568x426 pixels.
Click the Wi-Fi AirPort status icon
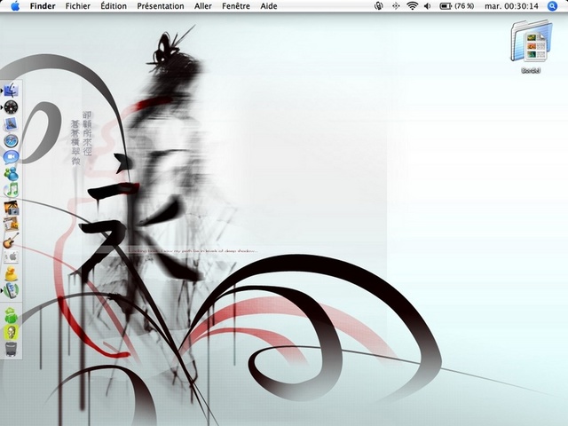click(x=412, y=6)
